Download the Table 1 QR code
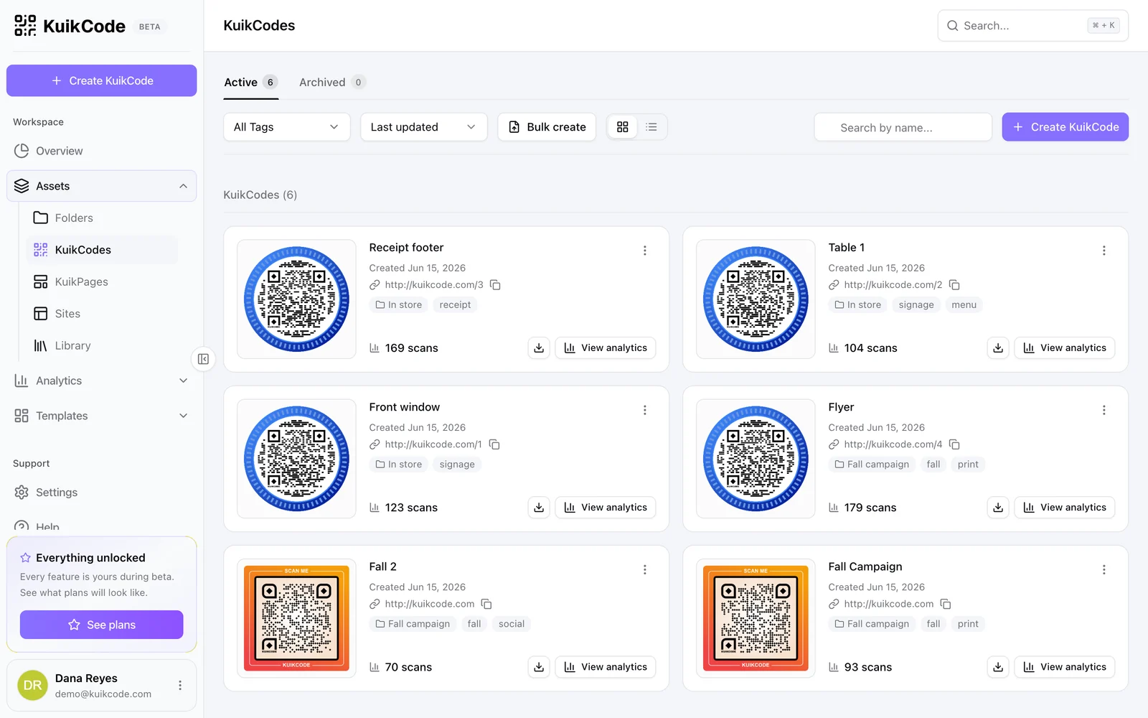Screen dimensions: 1148x718 coord(998,348)
